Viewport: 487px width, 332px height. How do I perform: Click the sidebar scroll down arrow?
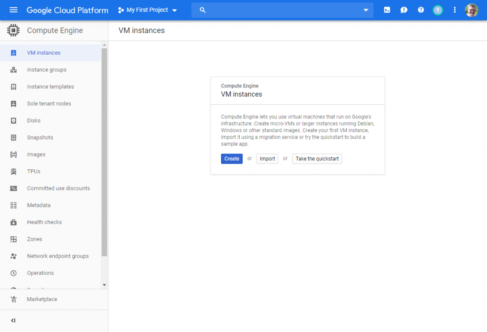click(x=104, y=285)
